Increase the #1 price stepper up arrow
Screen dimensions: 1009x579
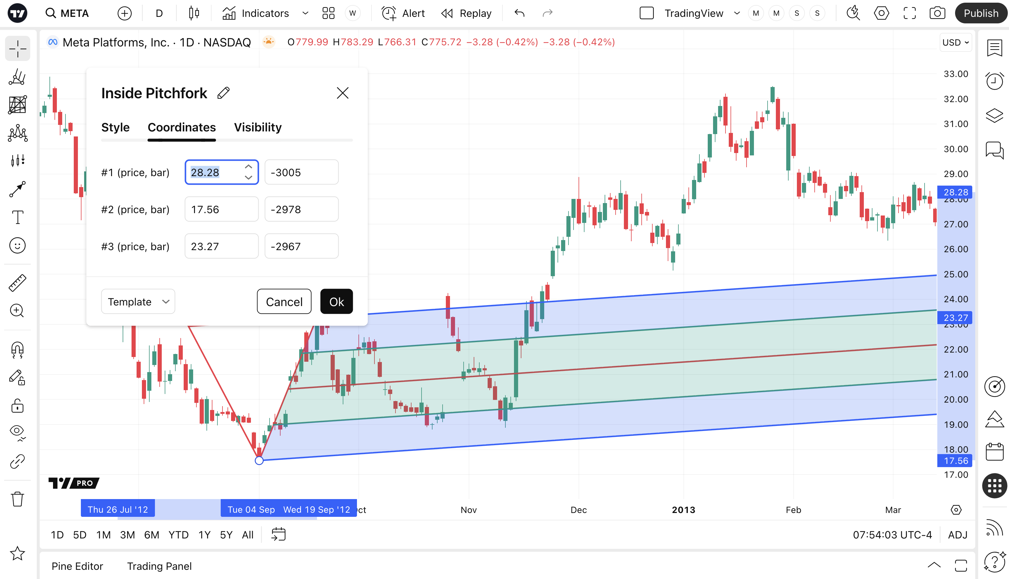click(x=248, y=167)
